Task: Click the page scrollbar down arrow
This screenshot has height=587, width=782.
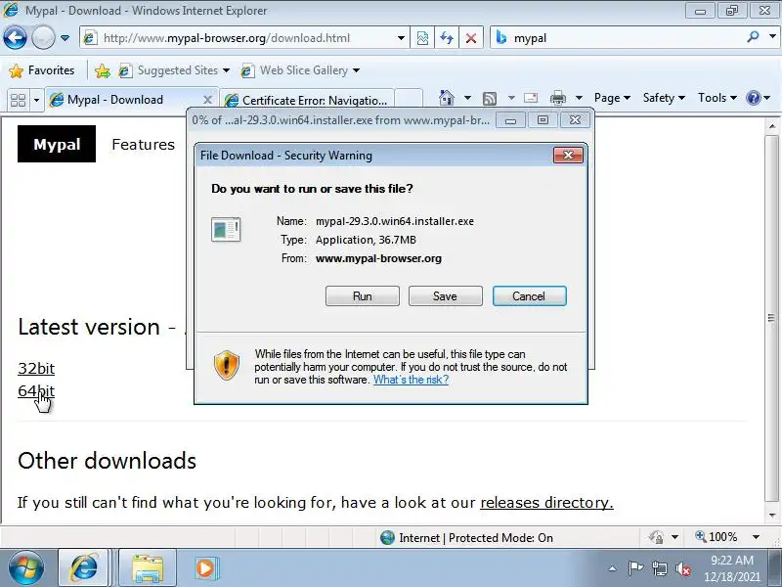Action: click(772, 515)
